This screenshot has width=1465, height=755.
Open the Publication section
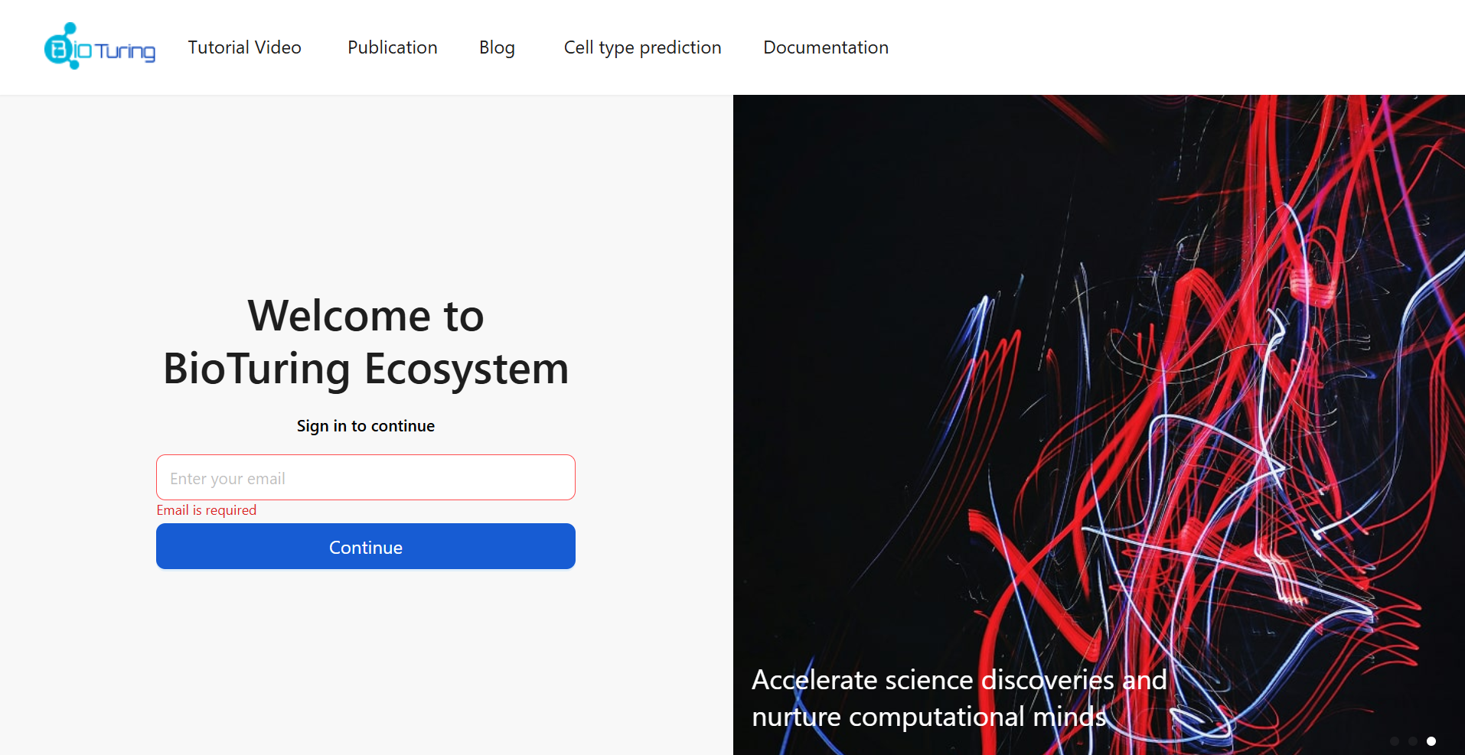[x=392, y=47]
